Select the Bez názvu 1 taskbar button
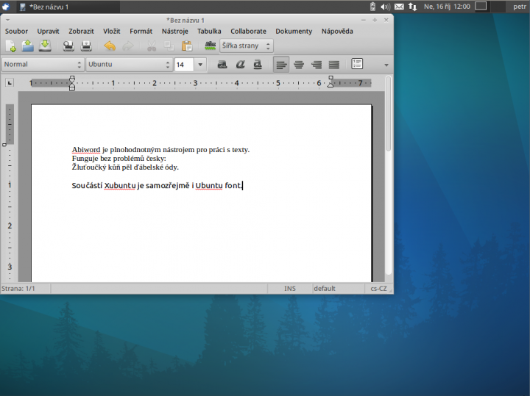Image resolution: width=530 pixels, height=396 pixels. click(x=68, y=7)
